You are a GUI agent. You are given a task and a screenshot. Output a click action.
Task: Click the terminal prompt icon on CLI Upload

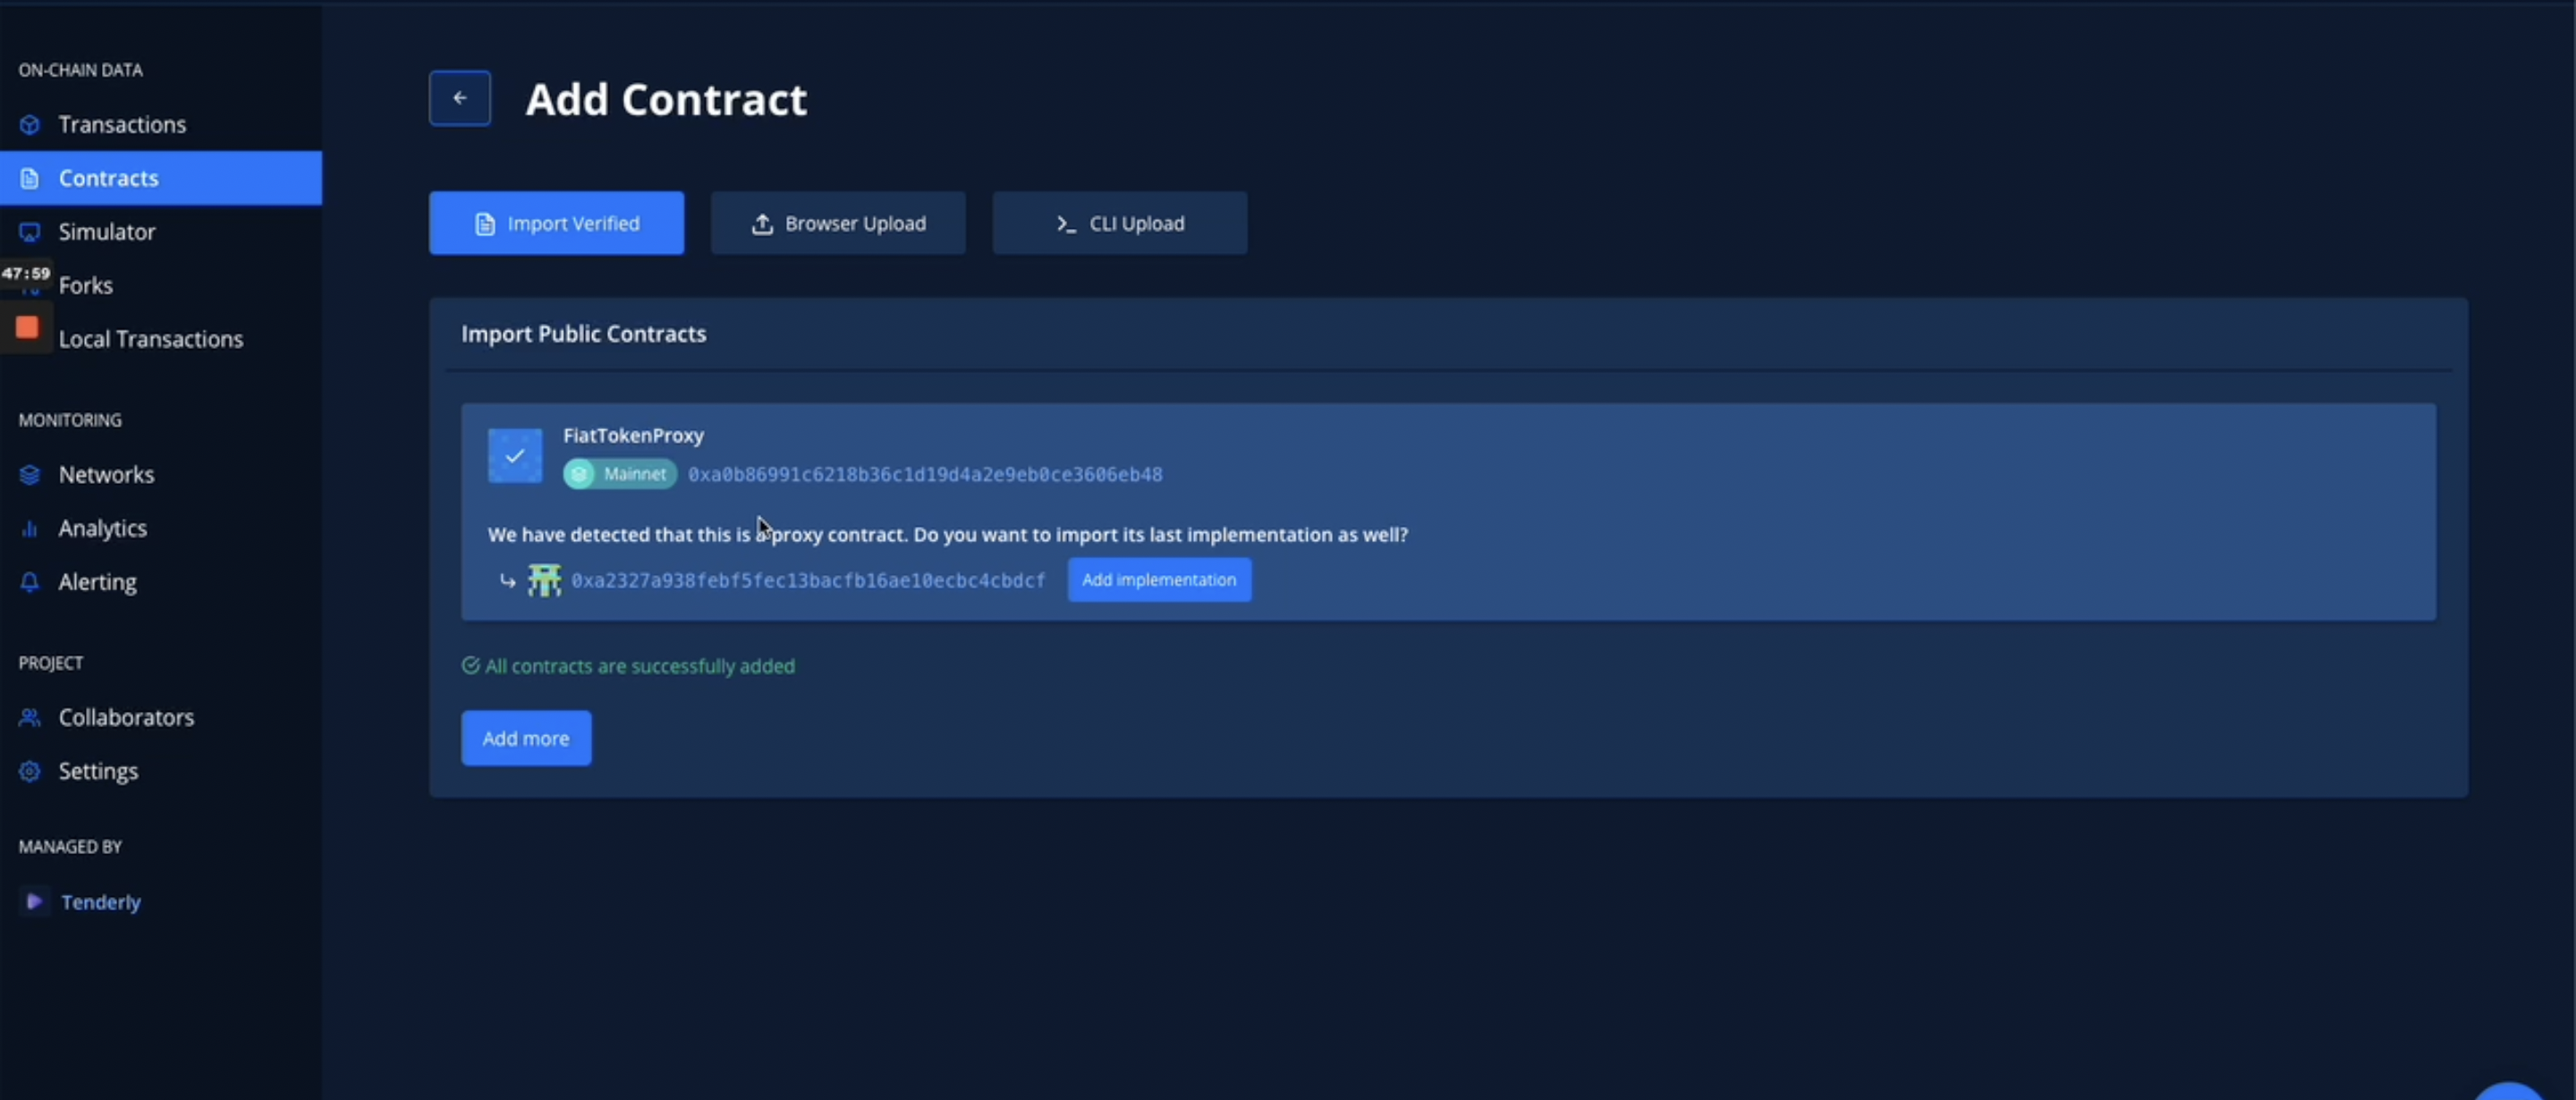tap(1066, 224)
